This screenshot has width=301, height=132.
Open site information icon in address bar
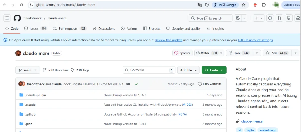31,5
